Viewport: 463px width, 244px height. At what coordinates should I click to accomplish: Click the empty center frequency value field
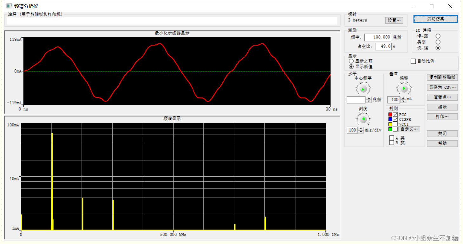(x=356, y=100)
